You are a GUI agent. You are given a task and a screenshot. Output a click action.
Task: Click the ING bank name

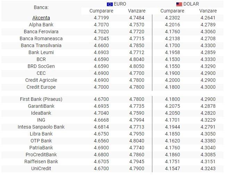[x=41, y=120]
